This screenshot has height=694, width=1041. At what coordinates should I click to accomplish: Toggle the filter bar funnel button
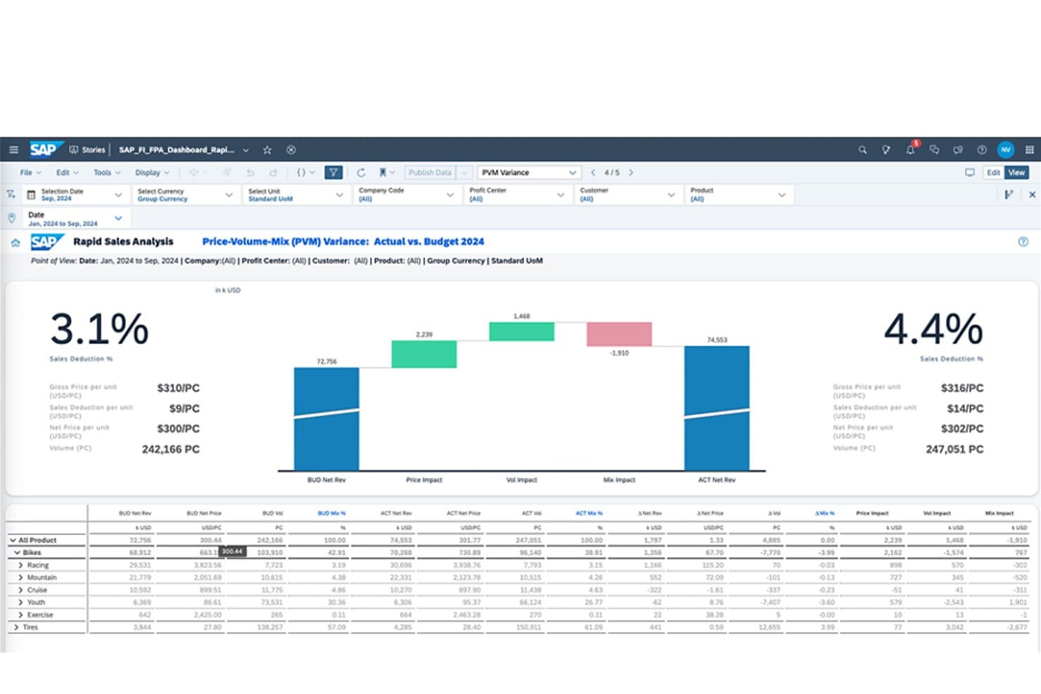click(333, 172)
